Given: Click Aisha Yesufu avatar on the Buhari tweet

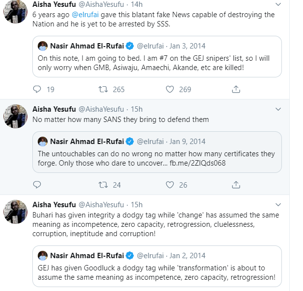Looking at the screenshot, I should click(x=16, y=212).
